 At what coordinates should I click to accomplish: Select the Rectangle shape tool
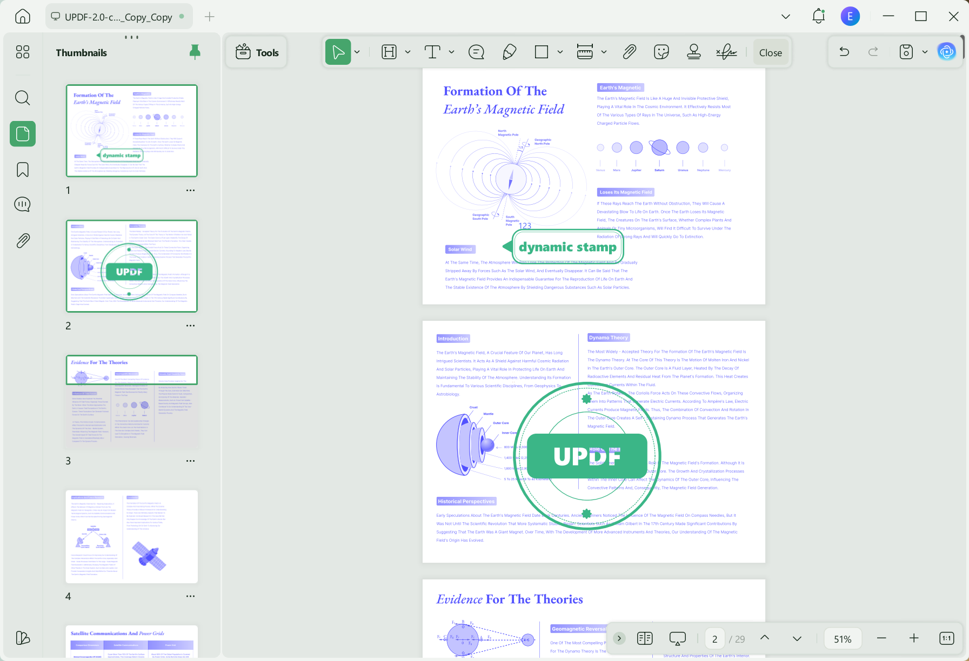pyautogui.click(x=541, y=52)
